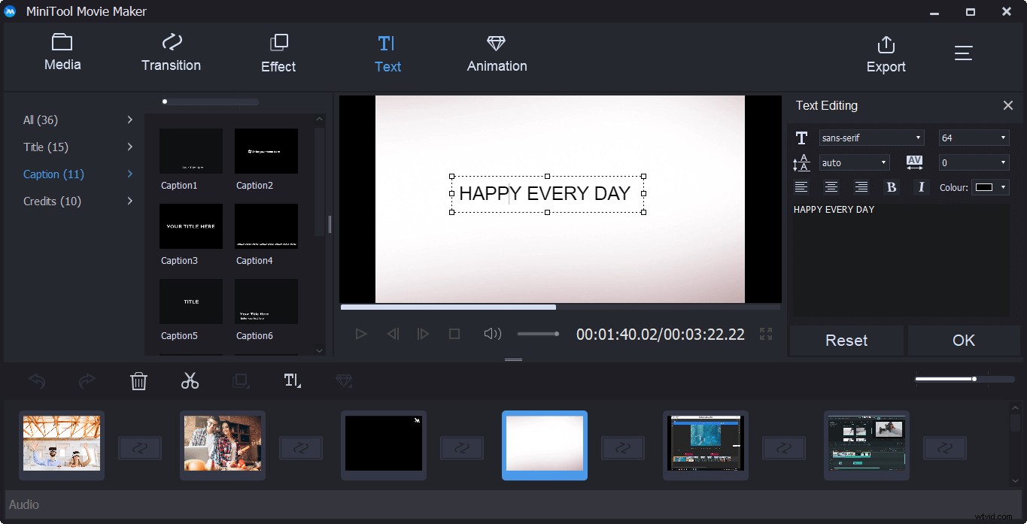The image size is (1027, 524).
Task: Click the Undo icon
Action: 36,381
